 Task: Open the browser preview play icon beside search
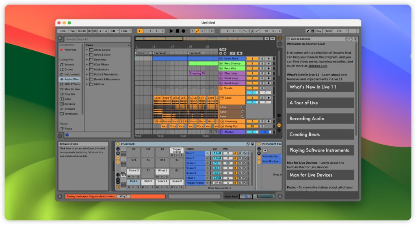pos(60,39)
